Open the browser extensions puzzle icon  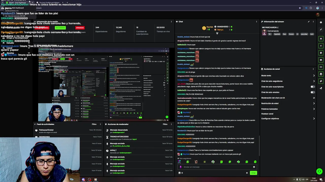(311, 8)
